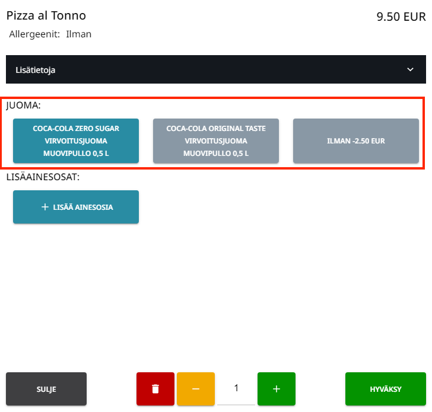The height and width of the screenshot is (412, 432).
Task: Confirm with the green Hyväksy button
Action: (x=386, y=389)
